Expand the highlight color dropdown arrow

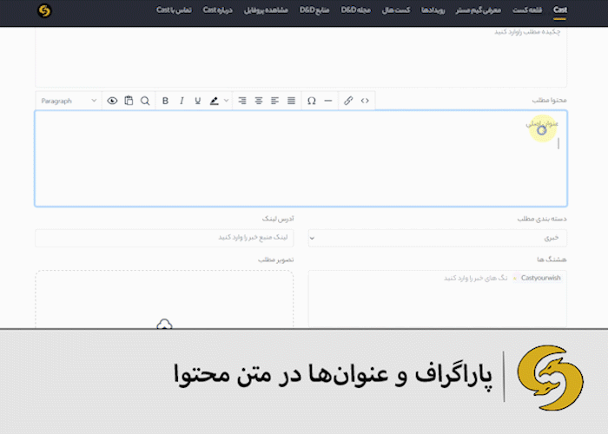pyautogui.click(x=227, y=101)
